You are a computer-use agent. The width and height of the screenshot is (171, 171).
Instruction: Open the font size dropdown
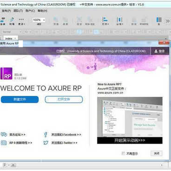click(x=28, y=32)
